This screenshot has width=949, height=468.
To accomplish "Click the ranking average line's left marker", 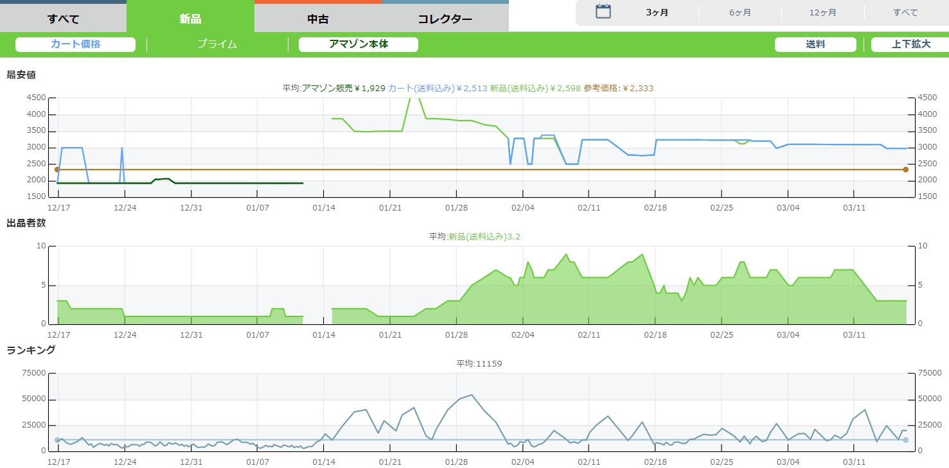I will [x=57, y=440].
